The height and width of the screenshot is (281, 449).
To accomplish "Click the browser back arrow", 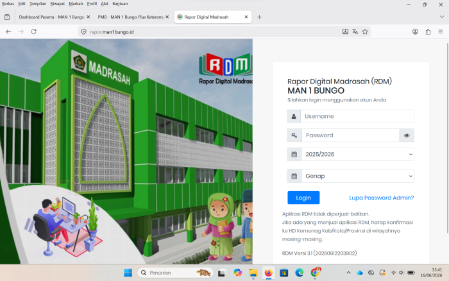I will coord(8,32).
